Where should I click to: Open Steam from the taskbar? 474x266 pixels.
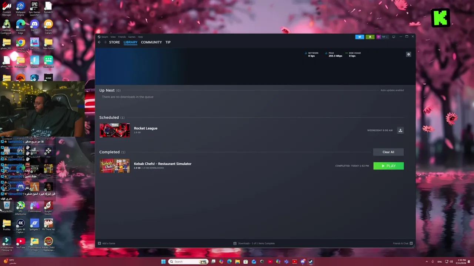click(311, 262)
